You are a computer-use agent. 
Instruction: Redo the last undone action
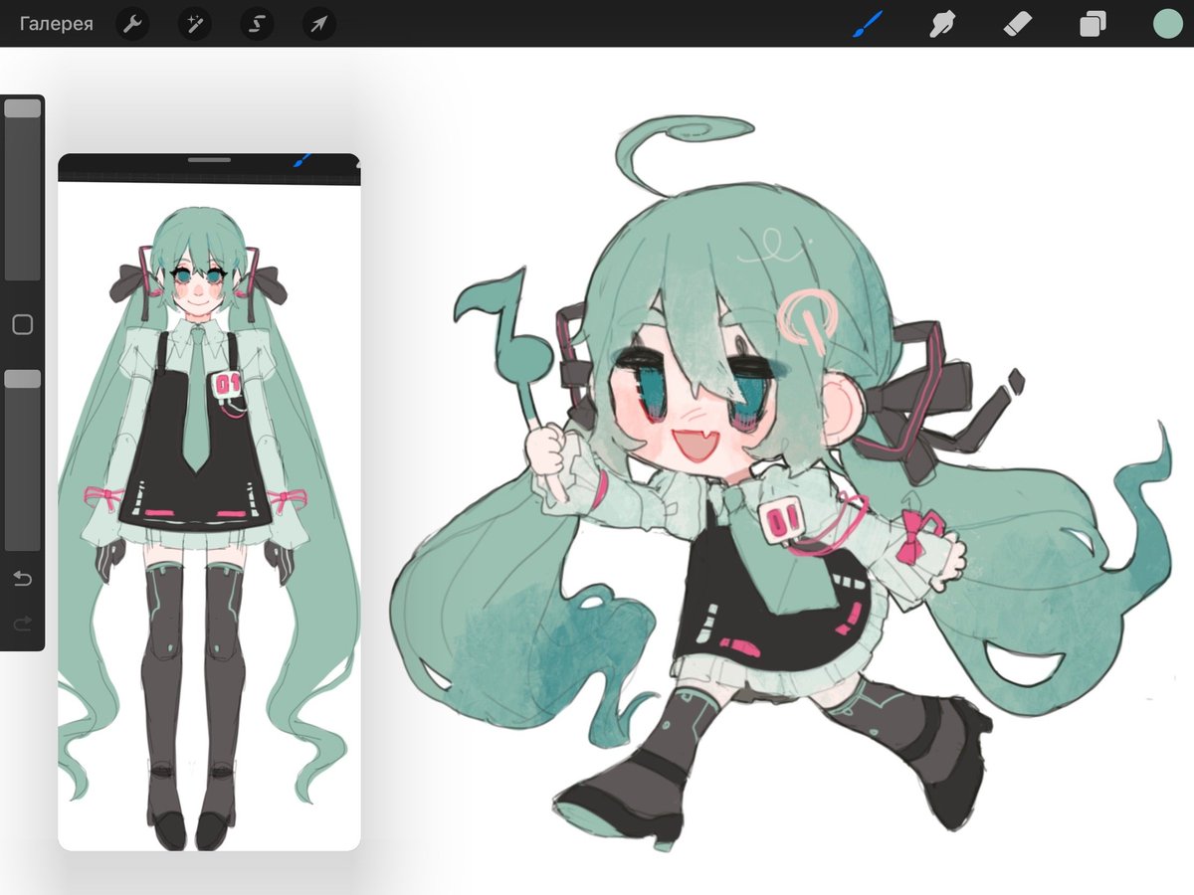coord(22,624)
